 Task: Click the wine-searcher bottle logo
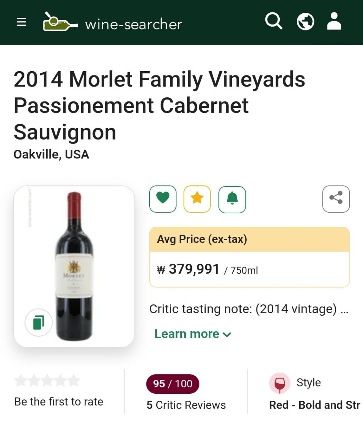tap(60, 22)
